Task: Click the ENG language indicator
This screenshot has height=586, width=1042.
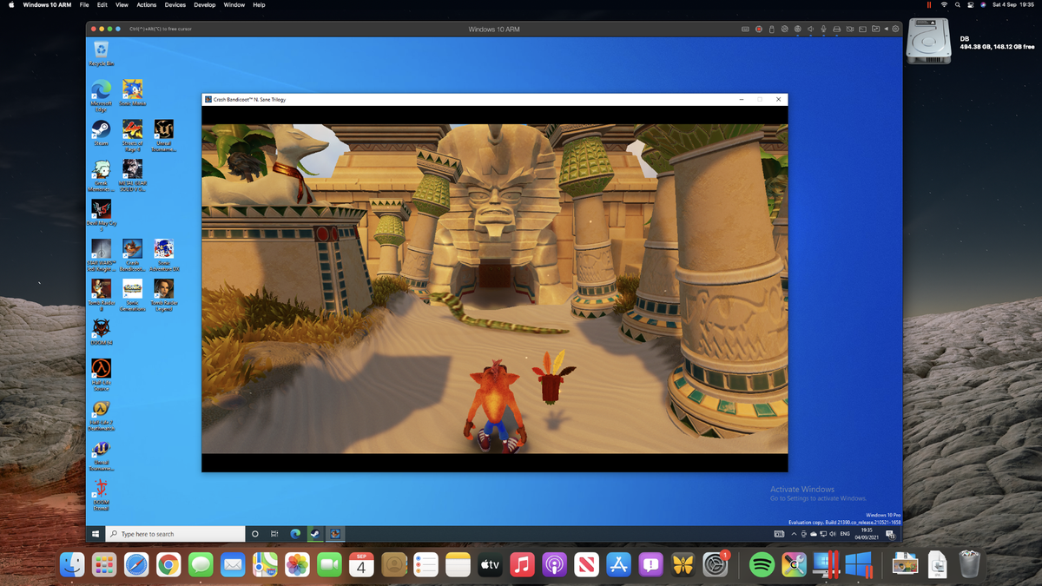Action: (x=844, y=534)
